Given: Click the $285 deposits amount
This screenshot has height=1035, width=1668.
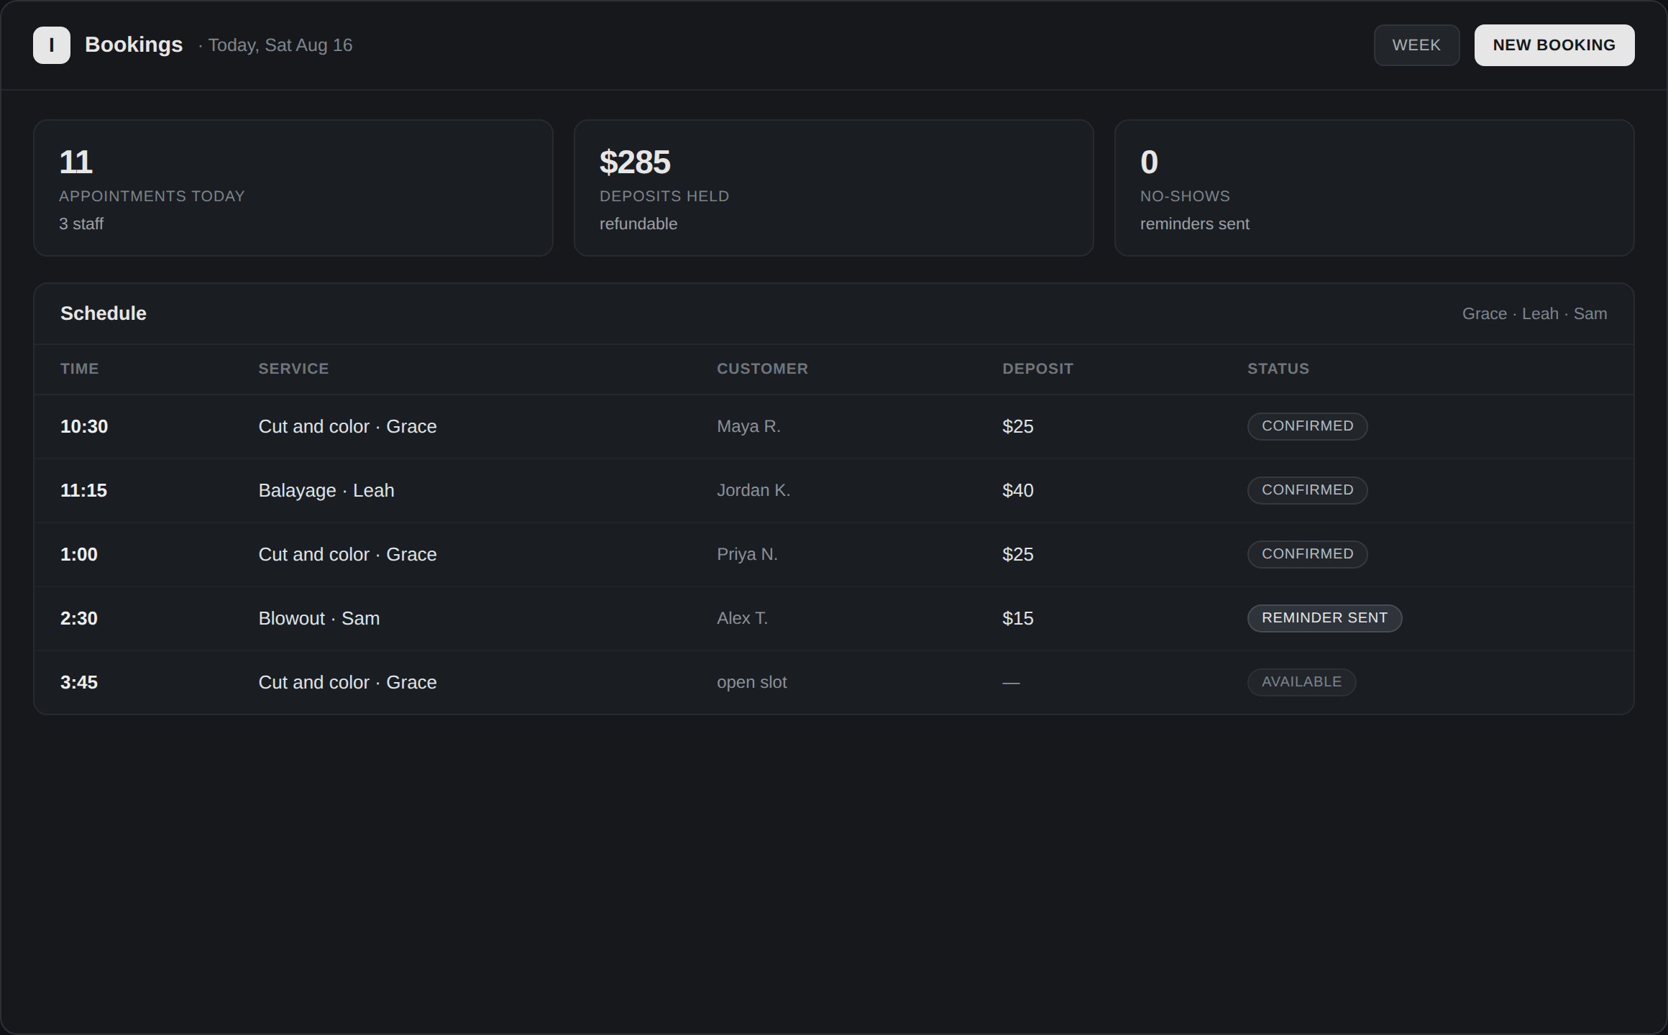Looking at the screenshot, I should click(635, 162).
